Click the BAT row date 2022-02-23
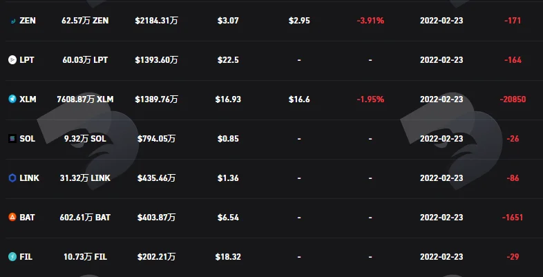Screen dimensions: 543x277 441,218
